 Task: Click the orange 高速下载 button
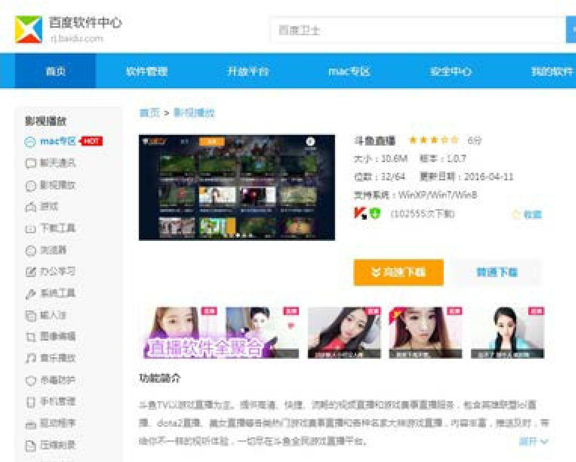point(398,273)
